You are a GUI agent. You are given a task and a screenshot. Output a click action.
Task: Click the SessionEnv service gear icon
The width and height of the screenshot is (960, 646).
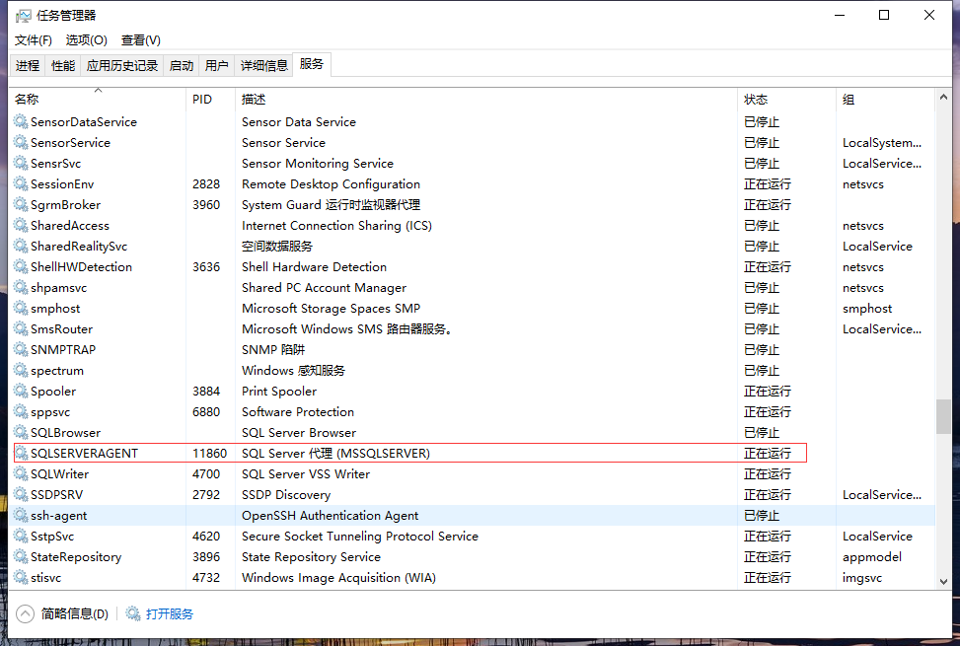[21, 183]
